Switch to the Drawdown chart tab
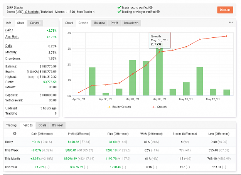Screen dimensions: 241x175 tap(131, 23)
